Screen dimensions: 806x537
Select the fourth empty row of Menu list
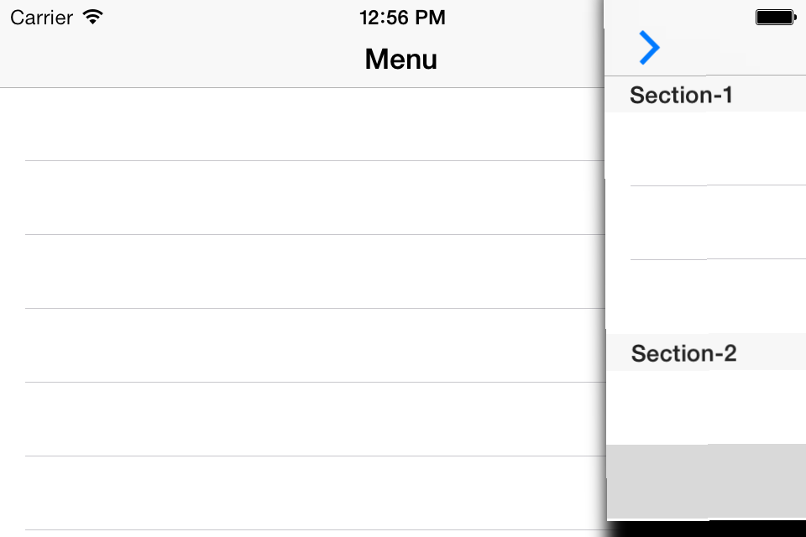pos(302,346)
